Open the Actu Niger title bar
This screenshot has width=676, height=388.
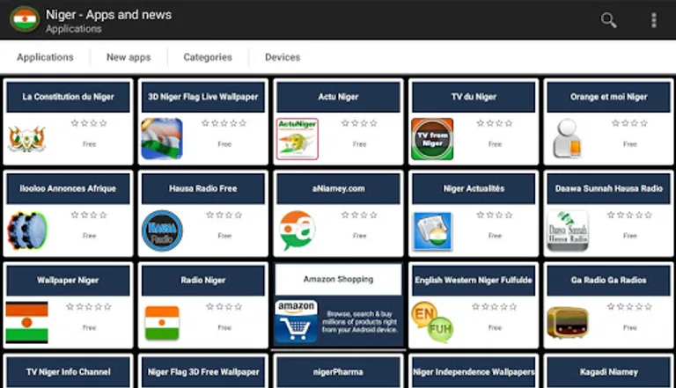tap(338, 97)
